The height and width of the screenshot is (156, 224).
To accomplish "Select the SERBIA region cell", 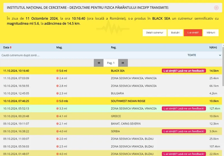I will [x=115, y=131].
